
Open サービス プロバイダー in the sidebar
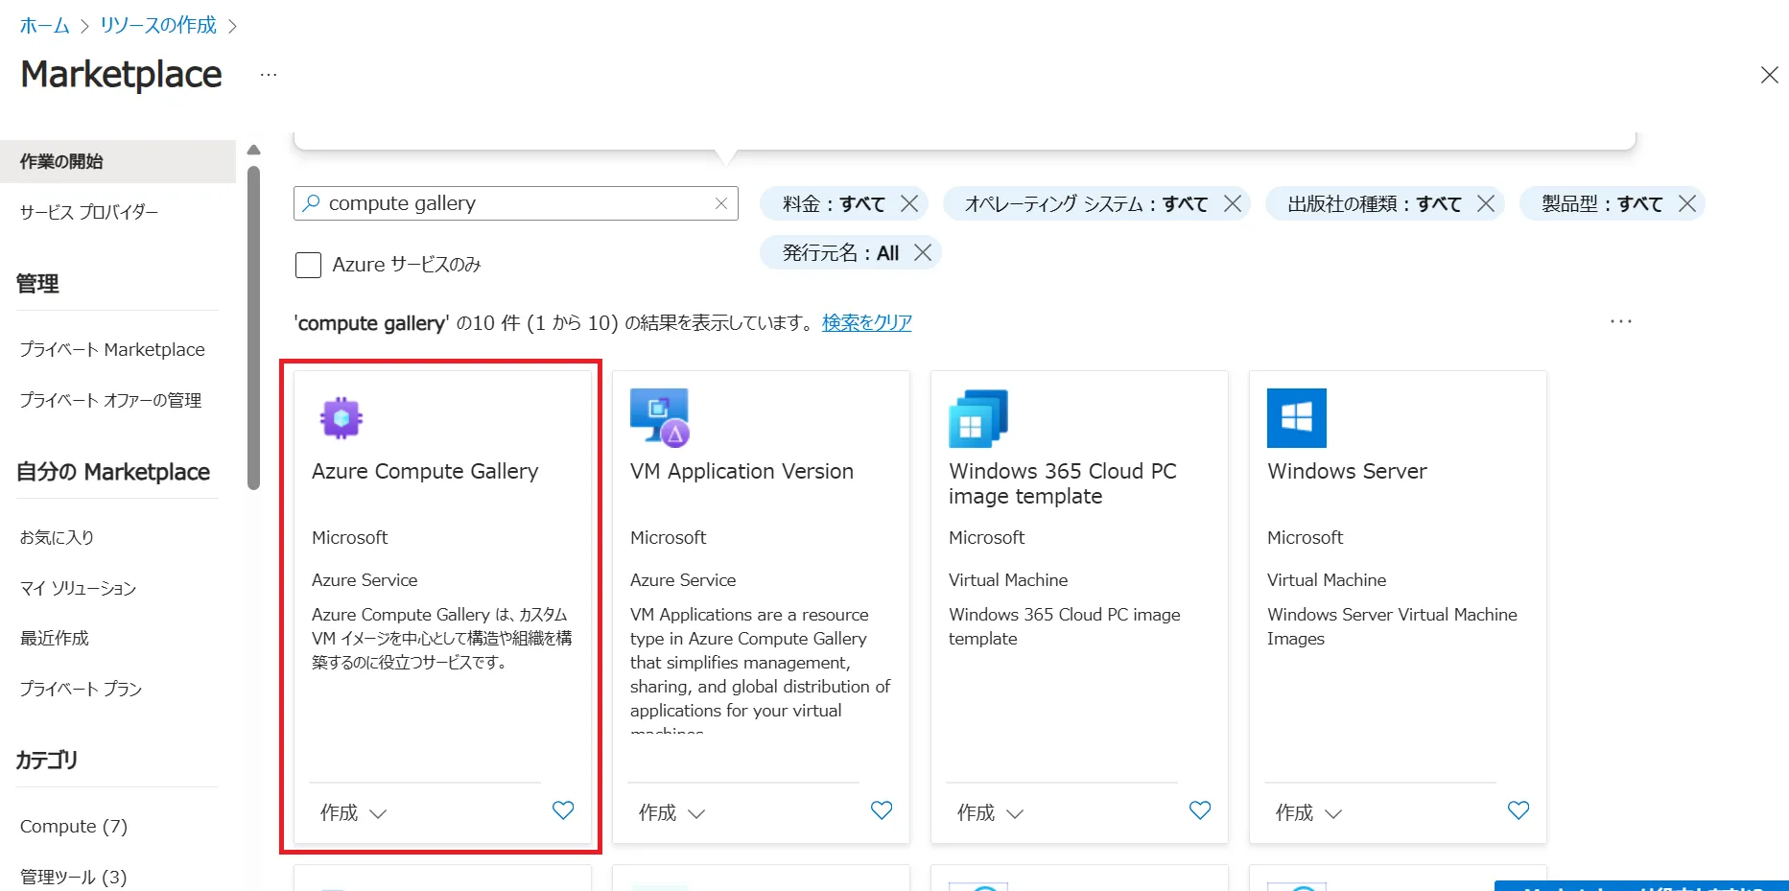(x=89, y=212)
